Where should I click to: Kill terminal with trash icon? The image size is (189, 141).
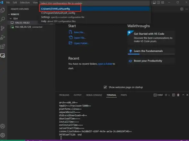[178, 95]
